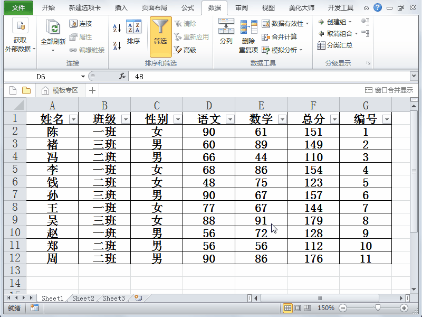Open the 文件 File tab
Screen dimensions: 422x317
click(x=18, y=8)
